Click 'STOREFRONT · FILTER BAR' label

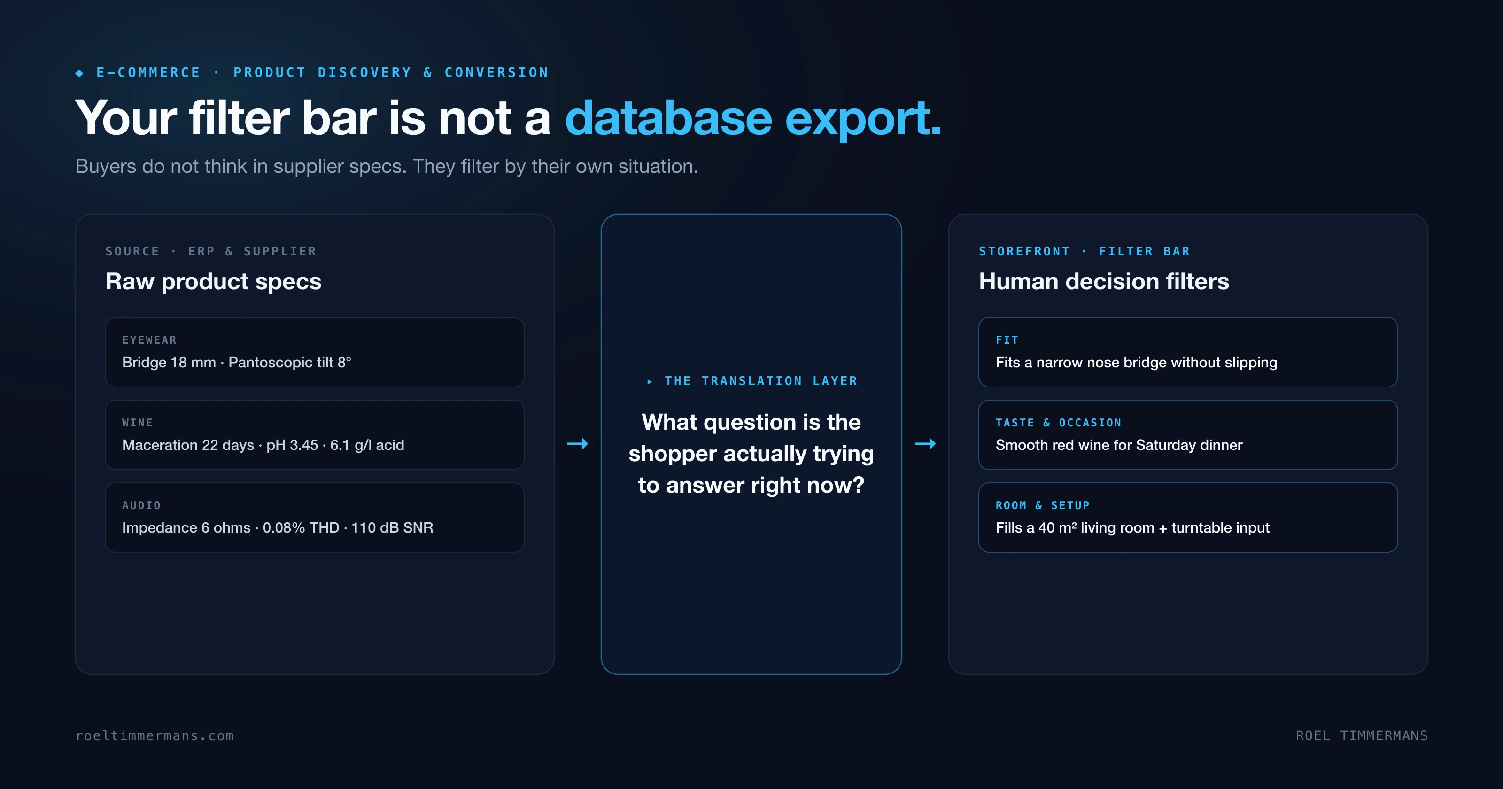[1084, 251]
